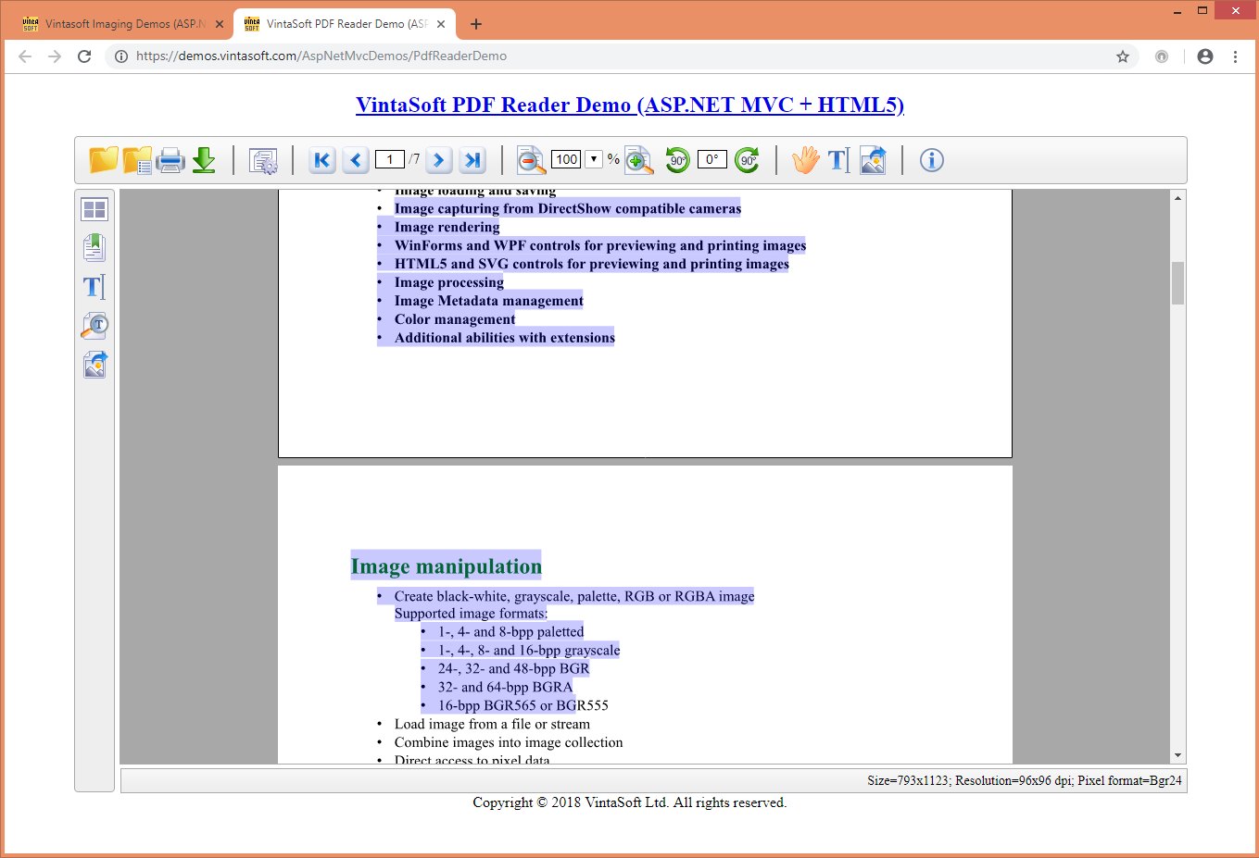Click the extension icon beside the bookmark star
Viewport: 1259px width, 858px height.
(x=1162, y=56)
